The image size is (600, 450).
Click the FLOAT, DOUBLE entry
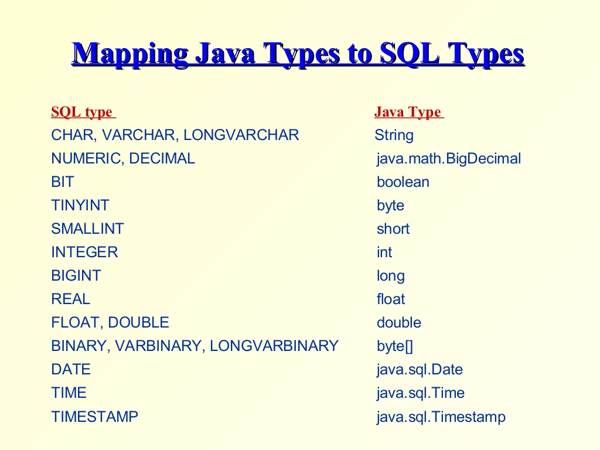[x=110, y=322]
